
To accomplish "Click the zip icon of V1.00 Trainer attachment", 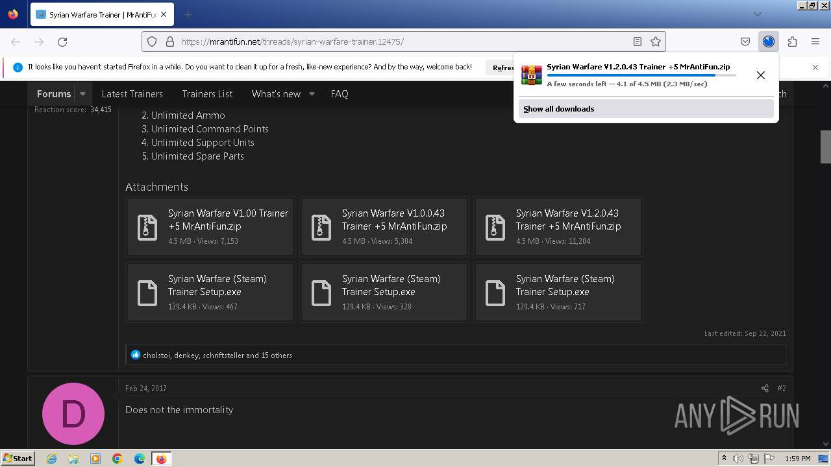I will pyautogui.click(x=147, y=227).
